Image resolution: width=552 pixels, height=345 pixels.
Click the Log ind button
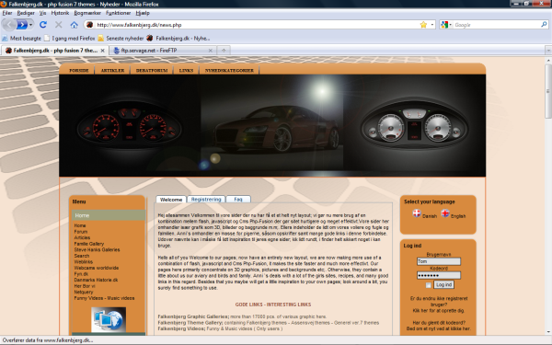(443, 284)
